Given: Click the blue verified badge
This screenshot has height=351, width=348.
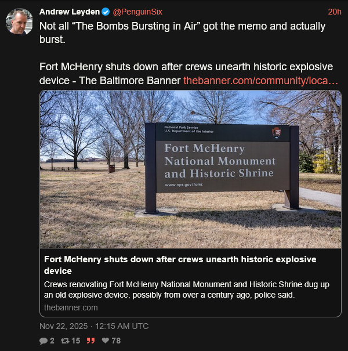Looking at the screenshot, I should click(105, 12).
